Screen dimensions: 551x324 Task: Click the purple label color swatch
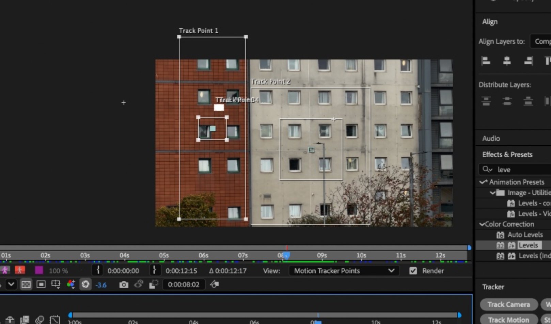(x=39, y=271)
